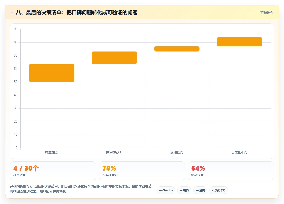Click the description paragraph starting 这张图拆解

pos(81,189)
